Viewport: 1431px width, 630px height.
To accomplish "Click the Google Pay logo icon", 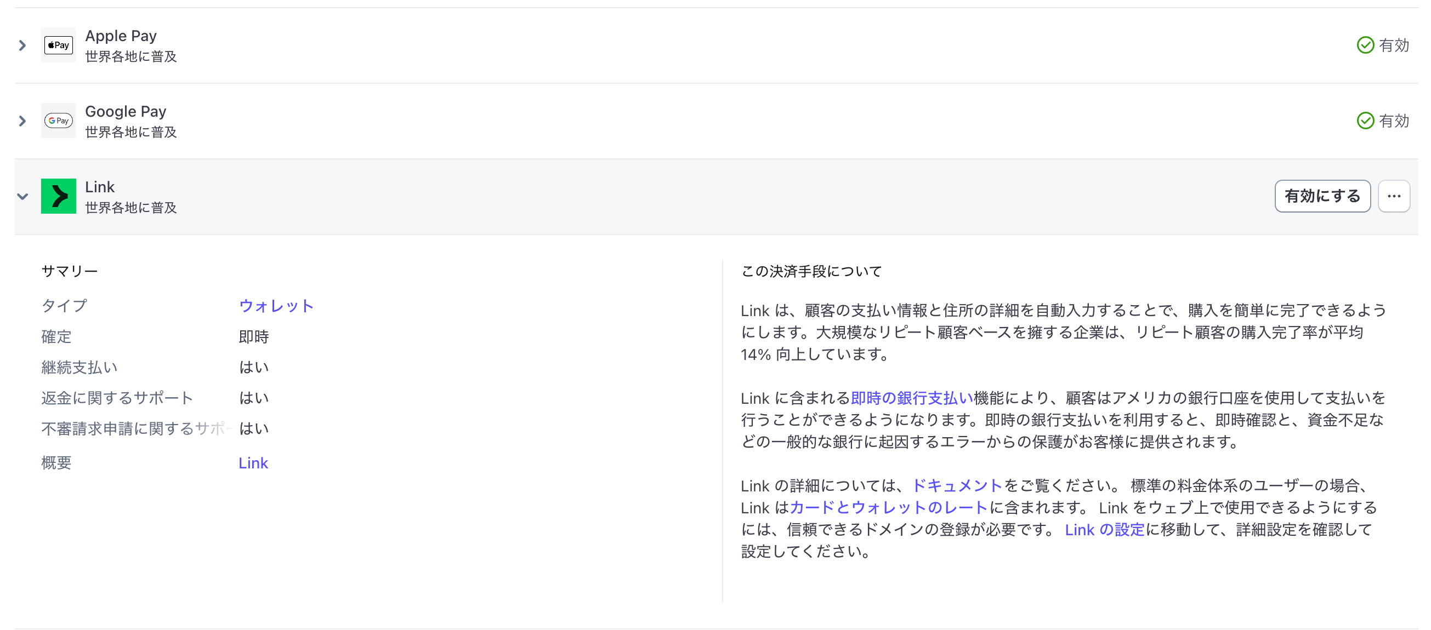I will click(x=58, y=121).
